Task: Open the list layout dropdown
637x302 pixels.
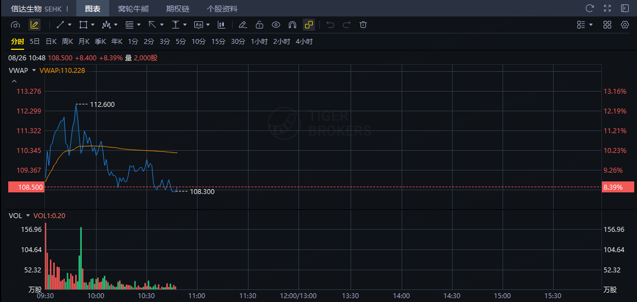Action: point(584,25)
